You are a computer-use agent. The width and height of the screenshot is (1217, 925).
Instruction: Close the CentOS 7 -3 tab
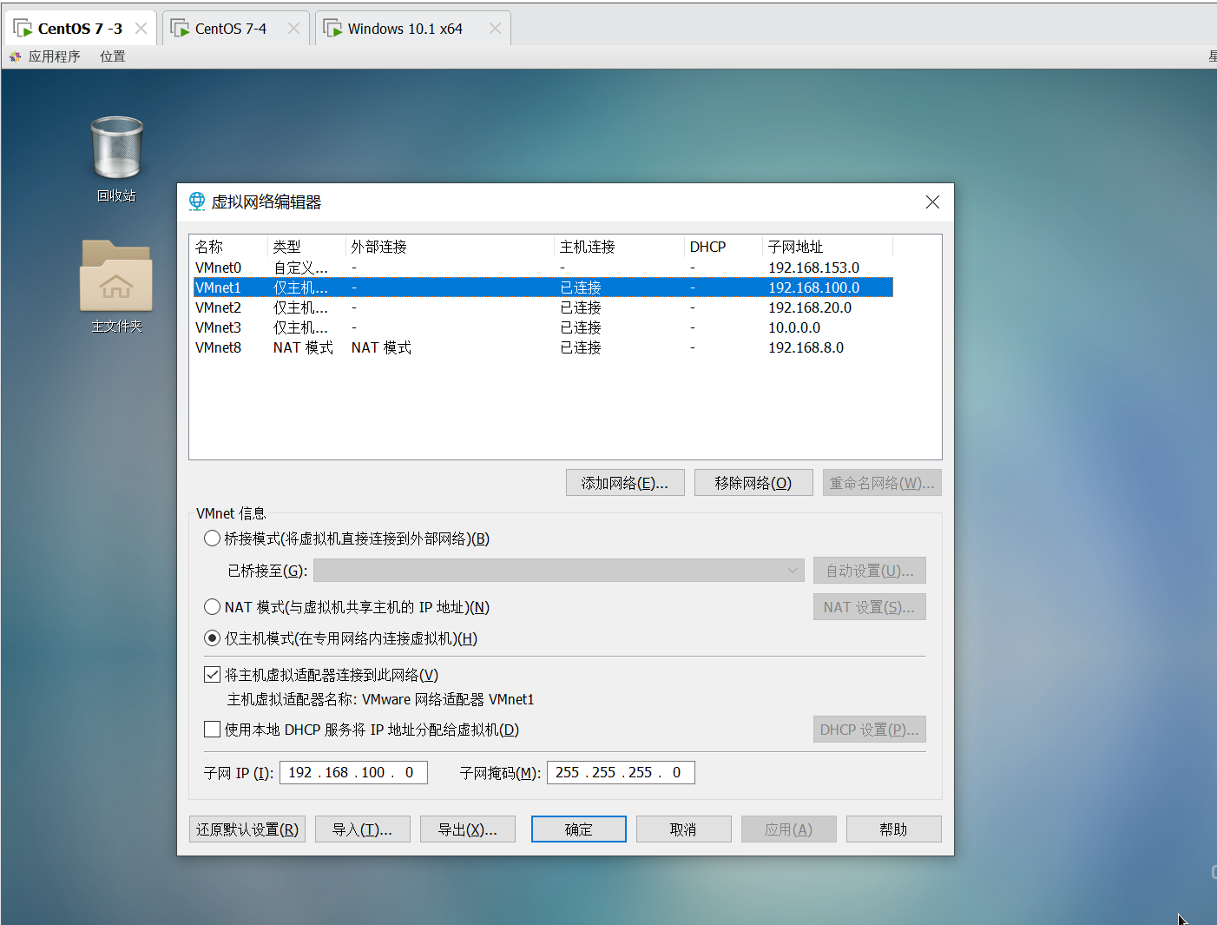click(x=141, y=29)
